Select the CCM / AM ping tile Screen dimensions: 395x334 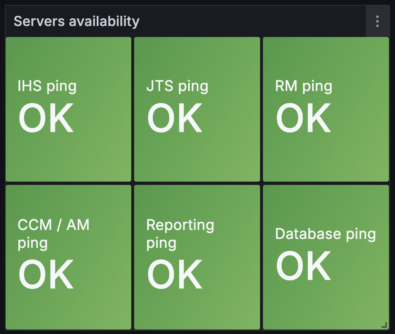(x=69, y=257)
